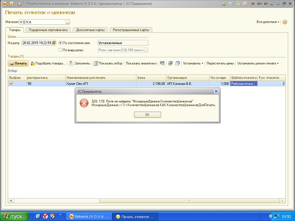Viewport: 295px width, 221px height.
Task: Select the По виду цены radio button
Action: pyautogui.click(x=61, y=50)
